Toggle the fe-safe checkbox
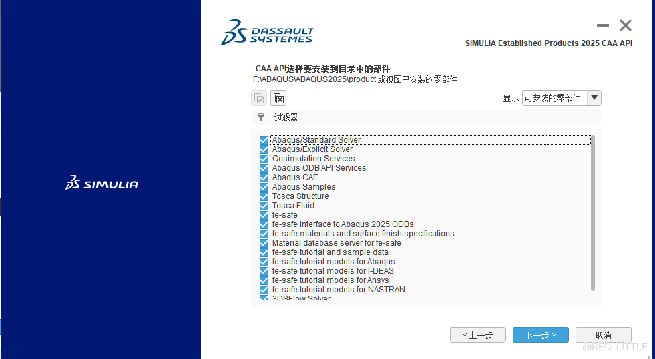Viewport: 655px width, 359px height. 264,215
